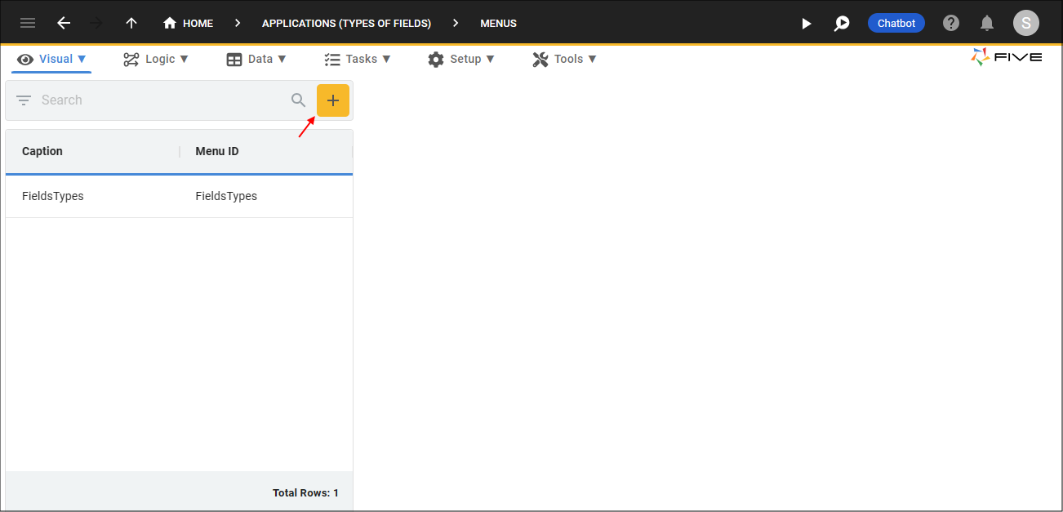
Task: Open the Setup menu
Action: coord(461,59)
